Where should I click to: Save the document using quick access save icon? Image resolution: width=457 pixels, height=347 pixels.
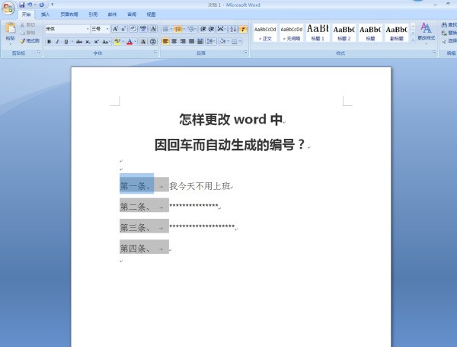[x=22, y=5]
